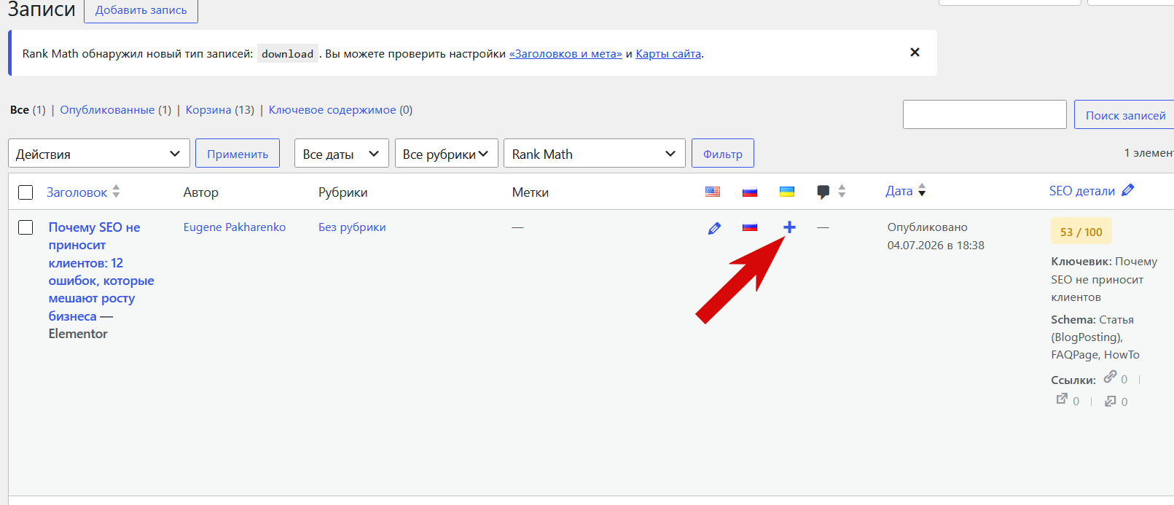Open the Карты сайта link

tap(668, 54)
